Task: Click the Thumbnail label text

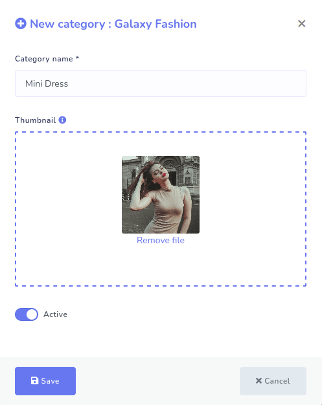Action: [x=35, y=120]
